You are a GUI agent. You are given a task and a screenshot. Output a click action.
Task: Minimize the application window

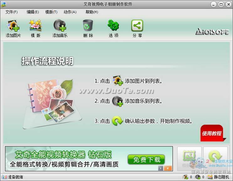pyautogui.click(x=213, y=4)
